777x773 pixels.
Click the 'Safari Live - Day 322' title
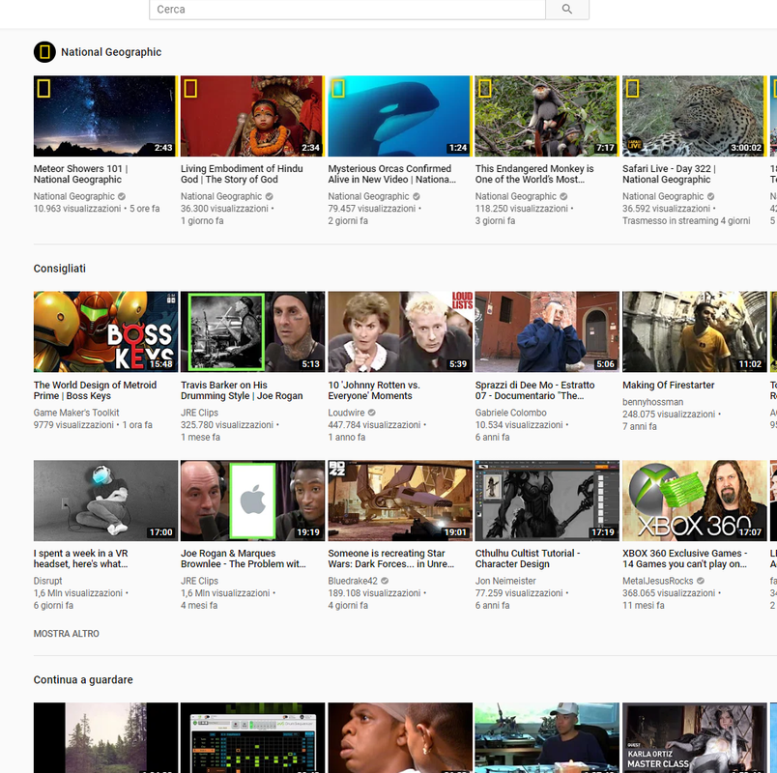coord(669,174)
